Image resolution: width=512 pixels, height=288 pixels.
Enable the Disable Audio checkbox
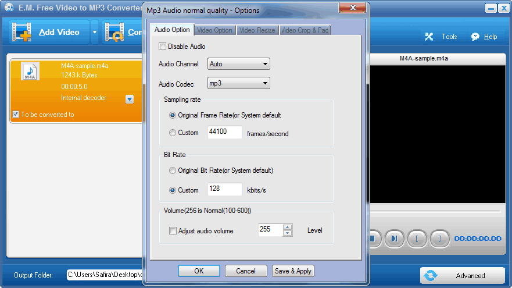[x=162, y=47]
